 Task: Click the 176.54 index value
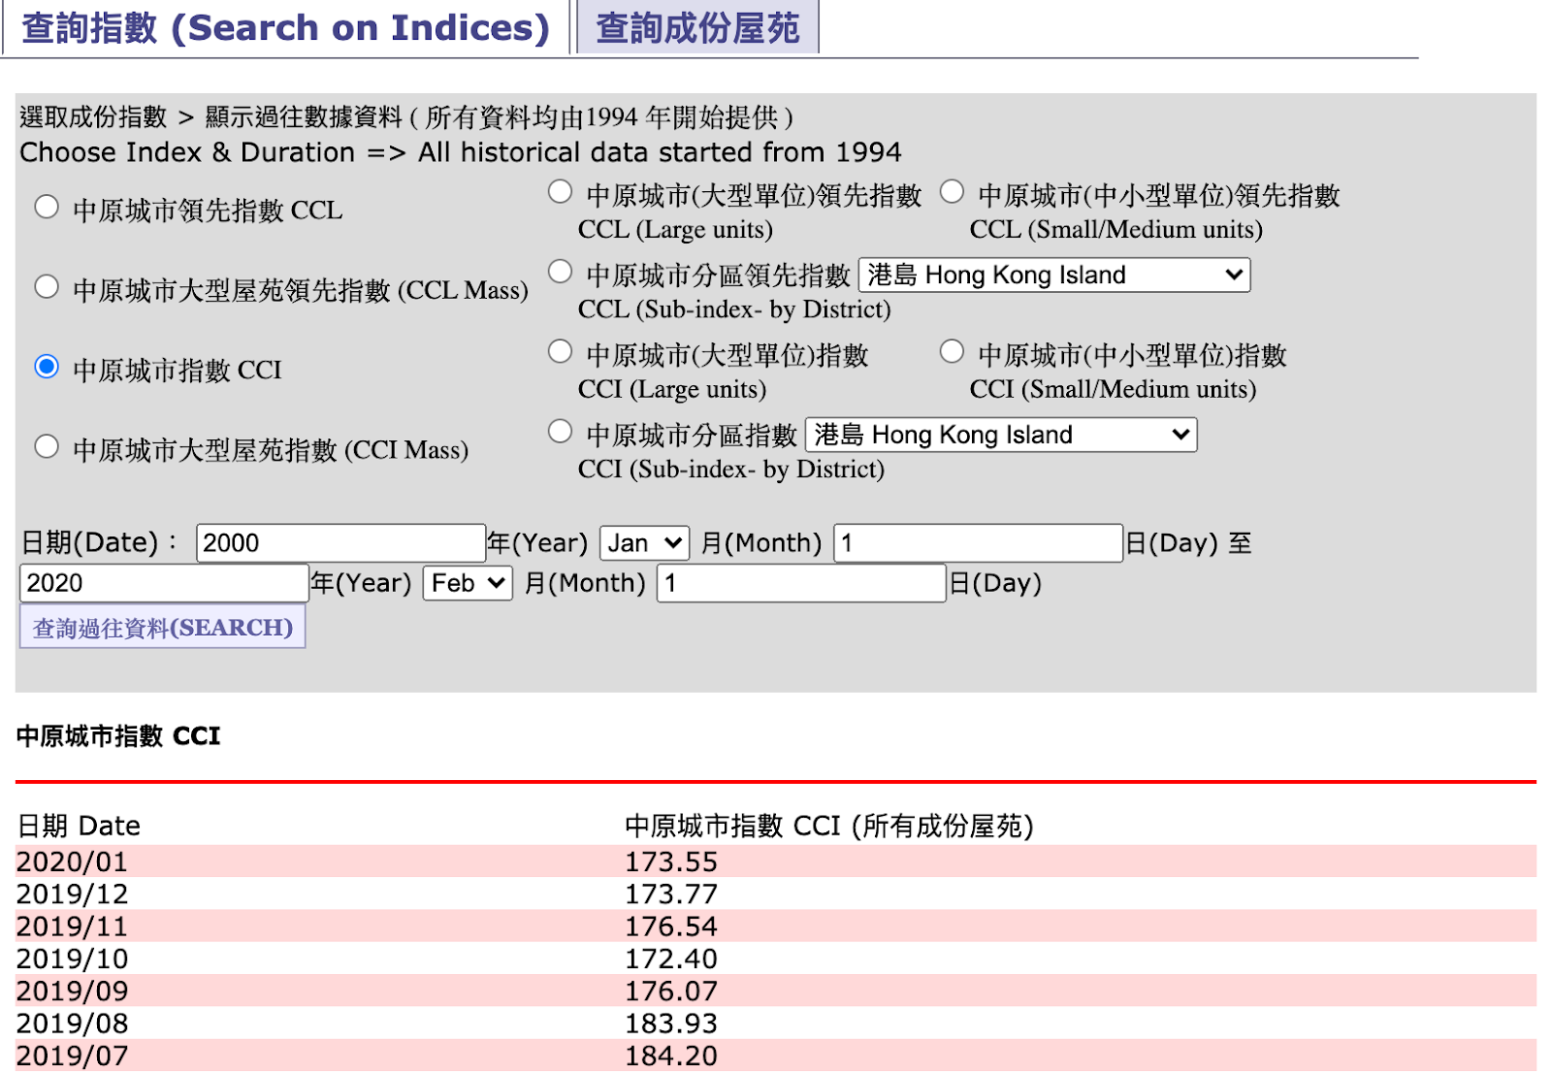pos(671,927)
